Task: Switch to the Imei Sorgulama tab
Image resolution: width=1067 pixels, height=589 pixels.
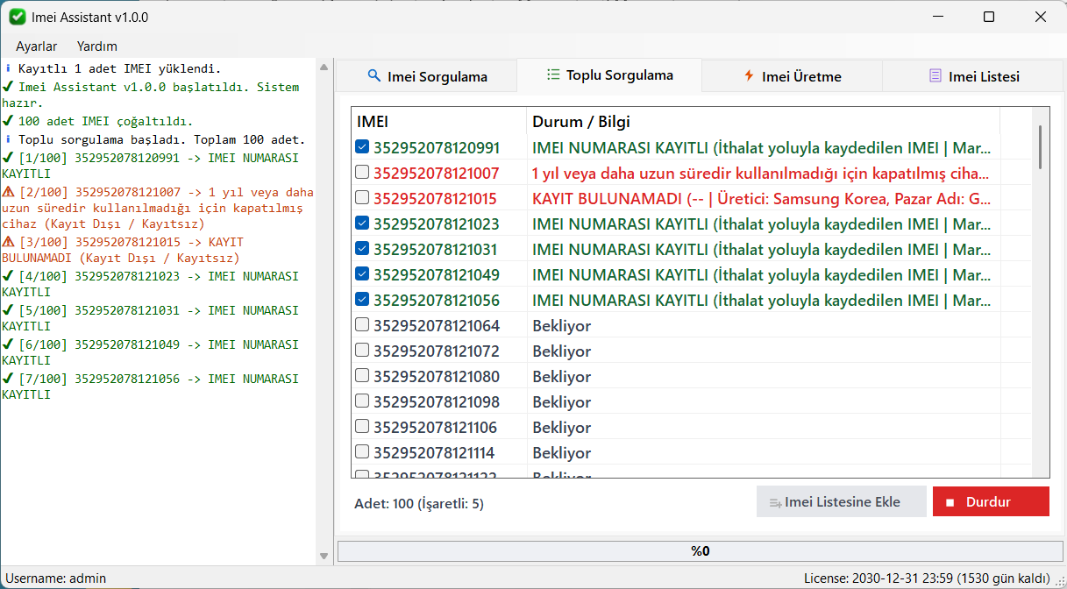Action: 427,76
